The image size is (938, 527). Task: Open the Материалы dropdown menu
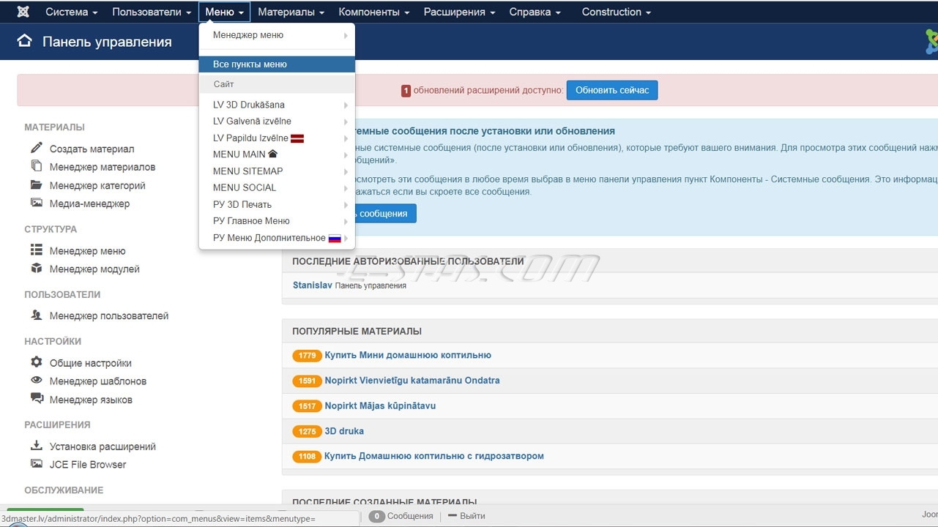point(291,12)
